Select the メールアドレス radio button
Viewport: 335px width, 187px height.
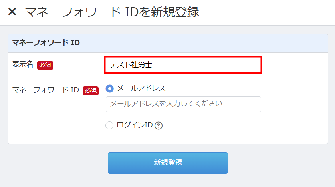pos(109,88)
